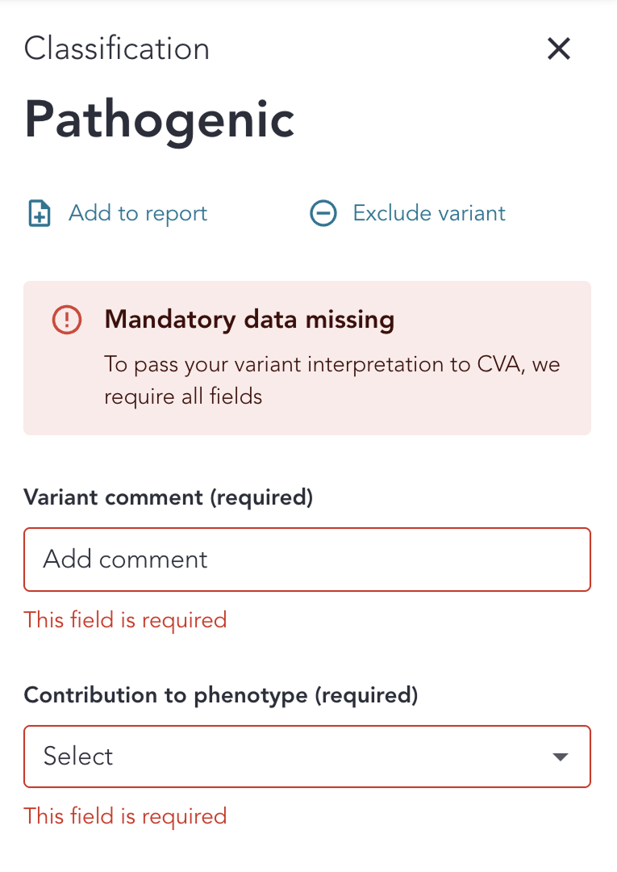The image size is (617, 872).
Task: Click the Add to report link
Action: (x=138, y=213)
